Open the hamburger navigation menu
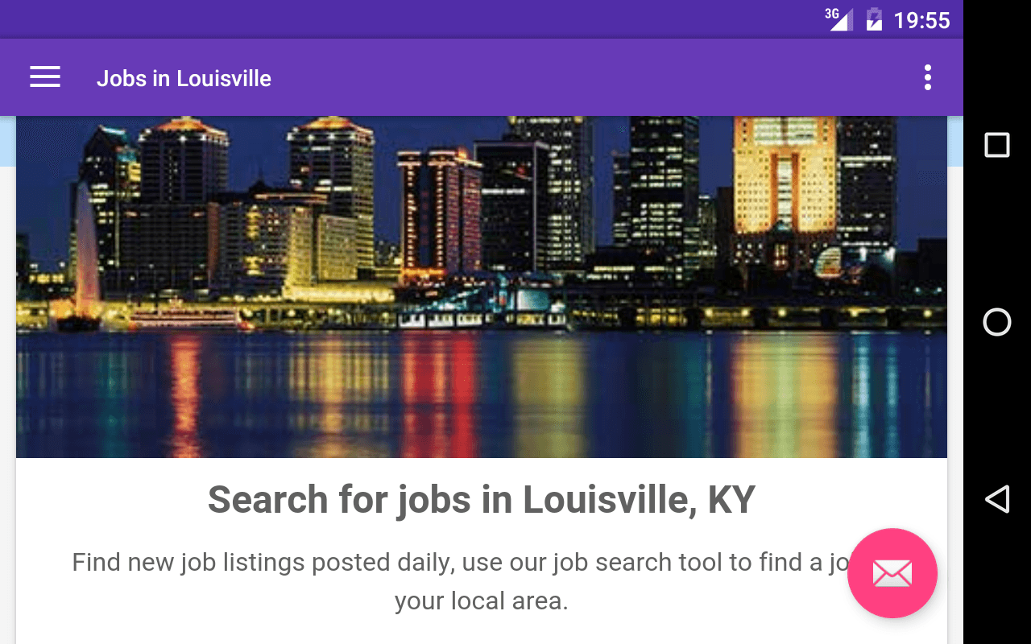Screen dimensions: 1031x644 [45, 77]
